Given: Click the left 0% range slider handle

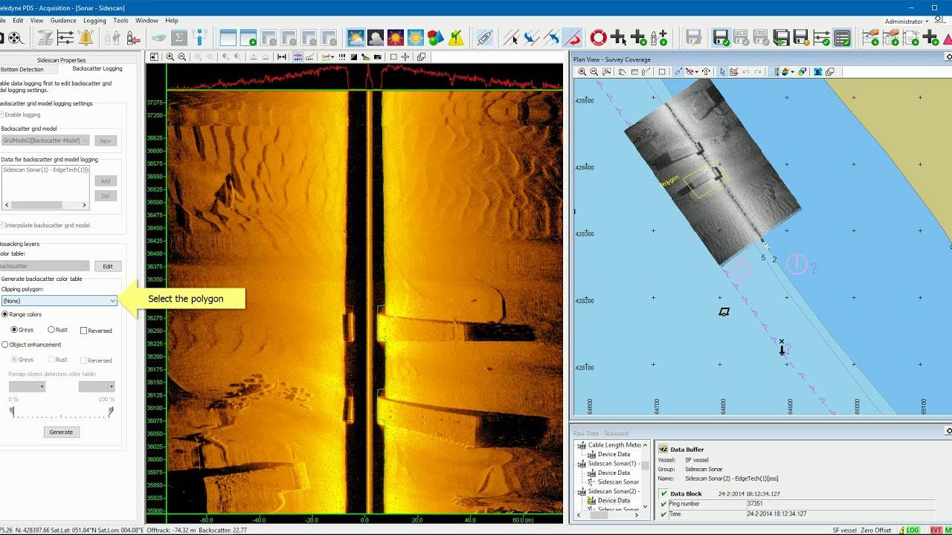Looking at the screenshot, I should [x=11, y=411].
